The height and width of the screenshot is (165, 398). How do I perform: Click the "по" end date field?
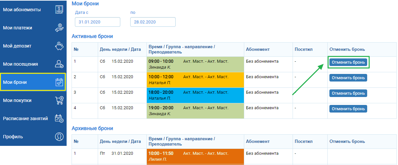tap(153, 22)
